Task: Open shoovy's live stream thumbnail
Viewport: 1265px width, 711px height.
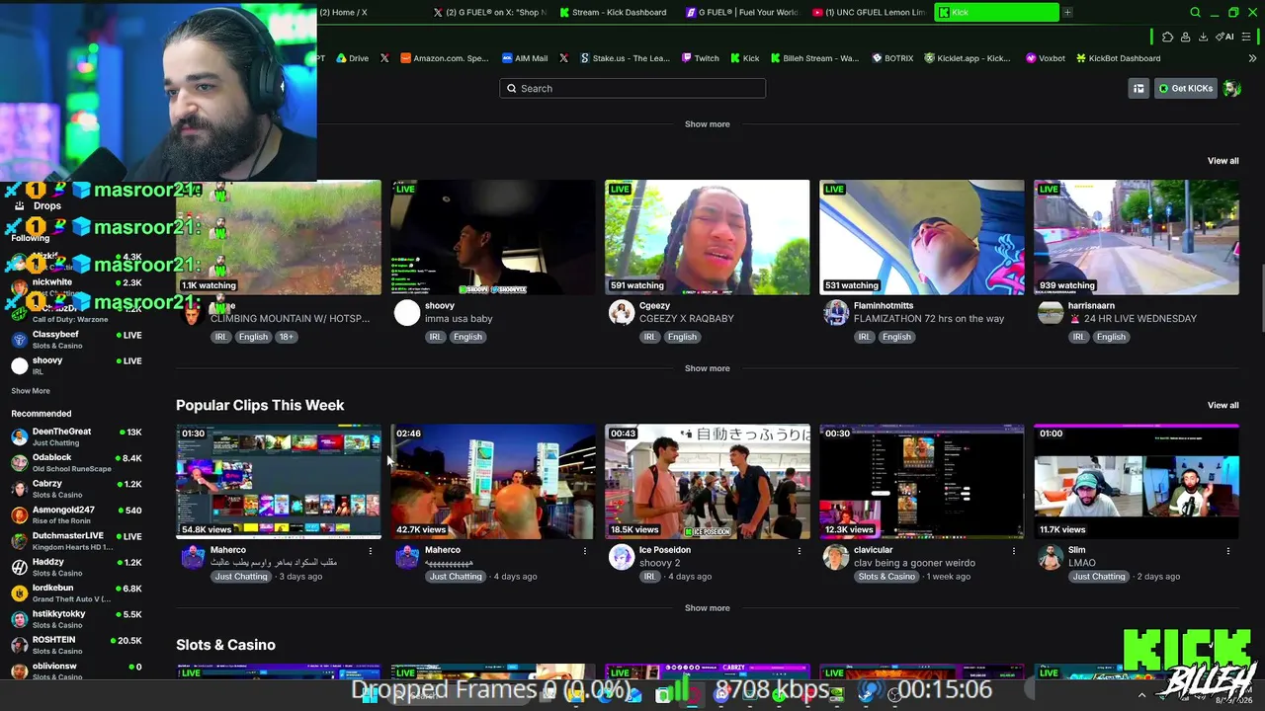Action: pos(493,237)
